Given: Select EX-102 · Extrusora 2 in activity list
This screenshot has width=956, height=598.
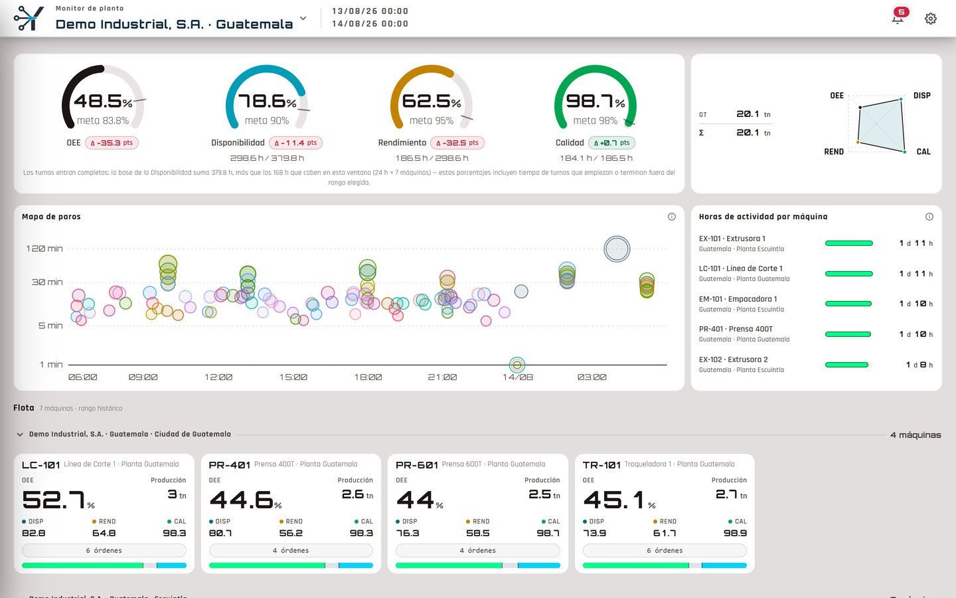Looking at the screenshot, I should (816, 365).
